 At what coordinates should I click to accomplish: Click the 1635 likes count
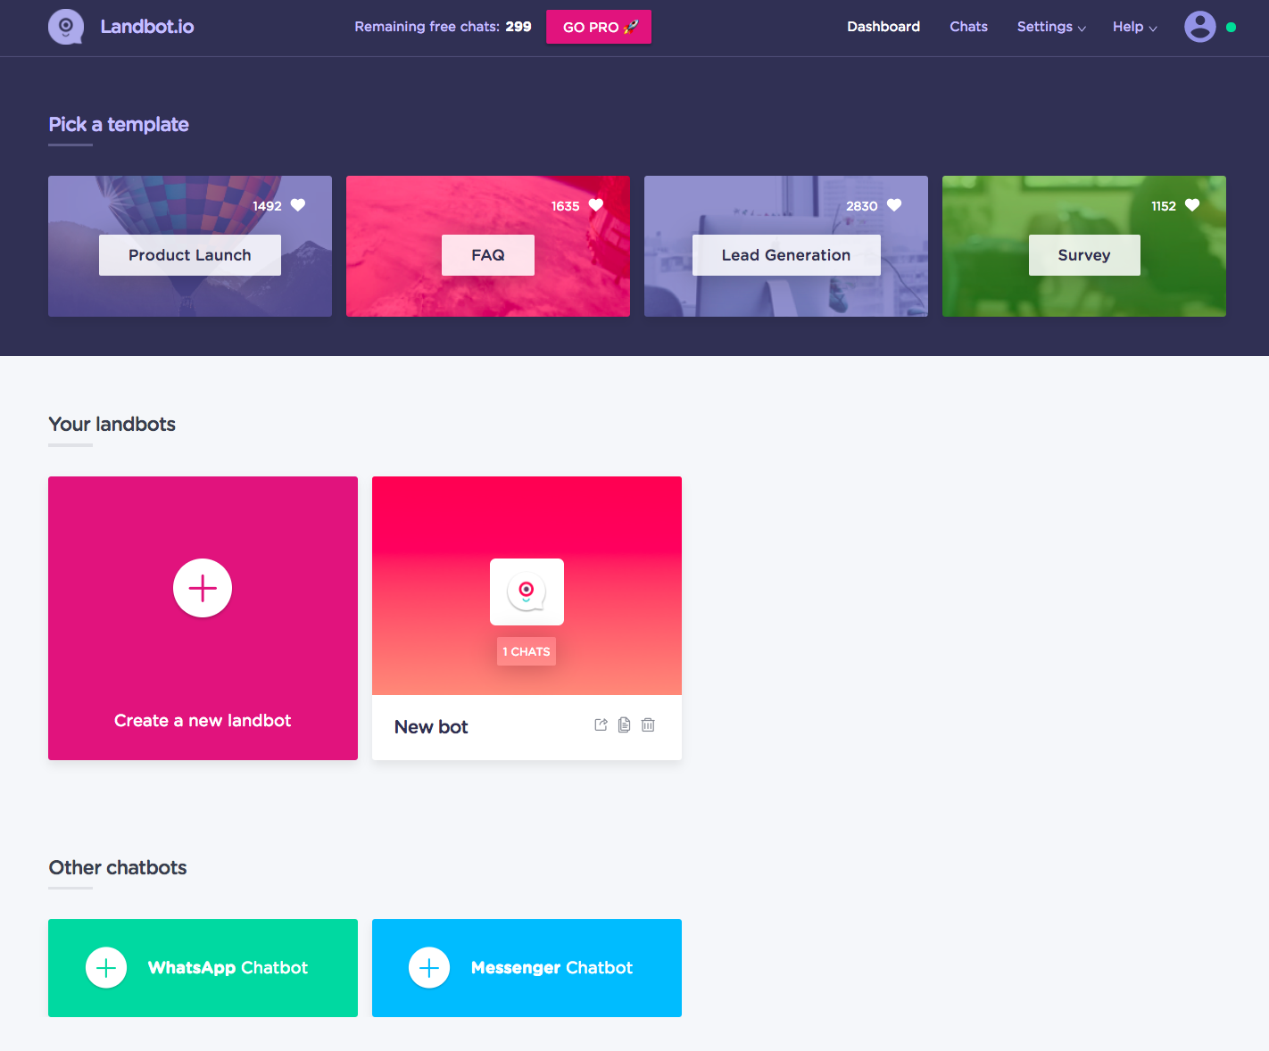[x=565, y=206]
